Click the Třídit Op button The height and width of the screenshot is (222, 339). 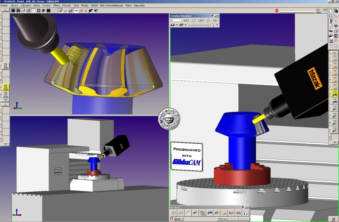coord(222,219)
